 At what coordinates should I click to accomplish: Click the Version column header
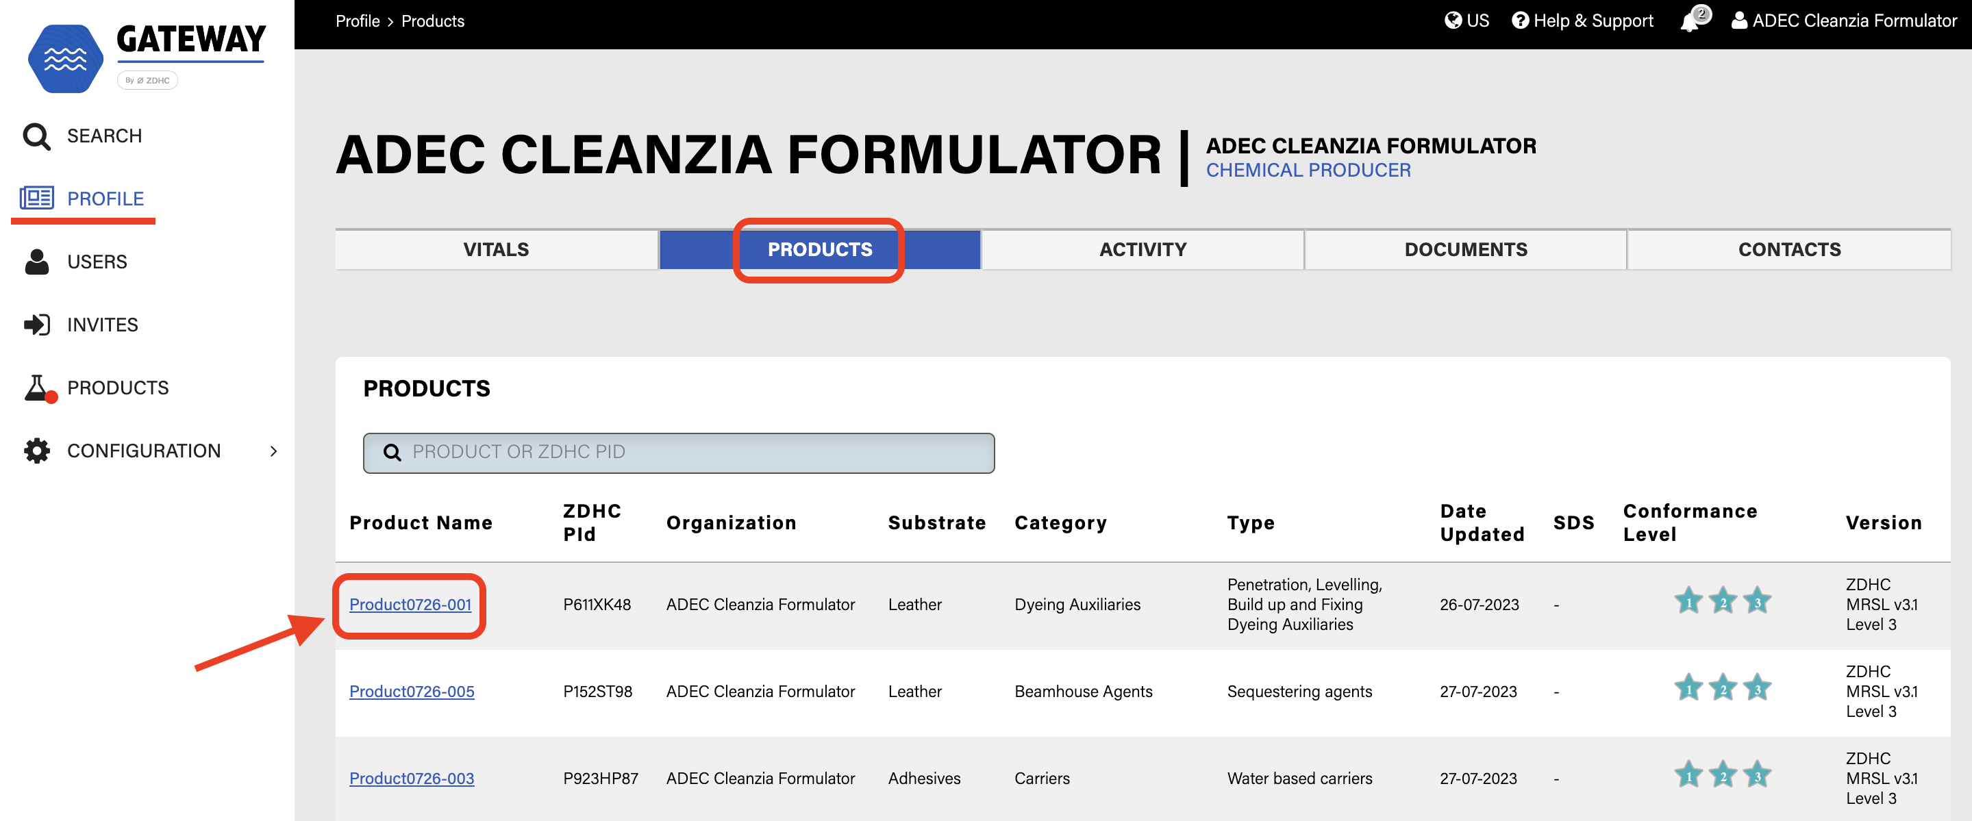(x=1883, y=522)
